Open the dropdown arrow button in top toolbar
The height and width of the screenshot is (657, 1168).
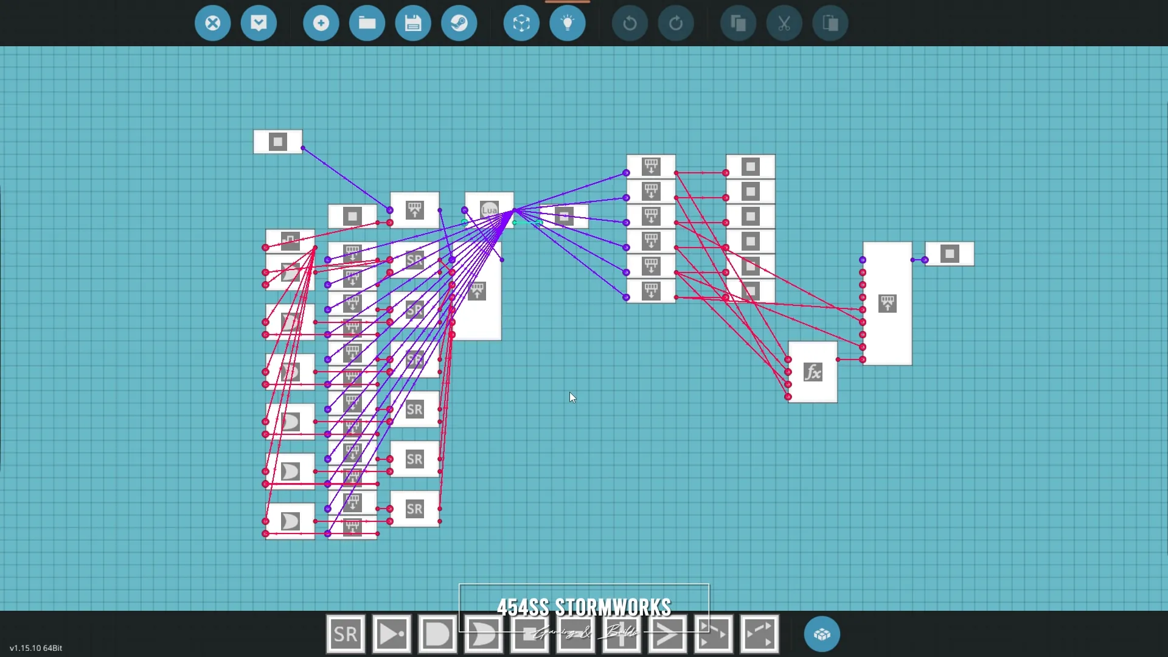click(x=259, y=23)
